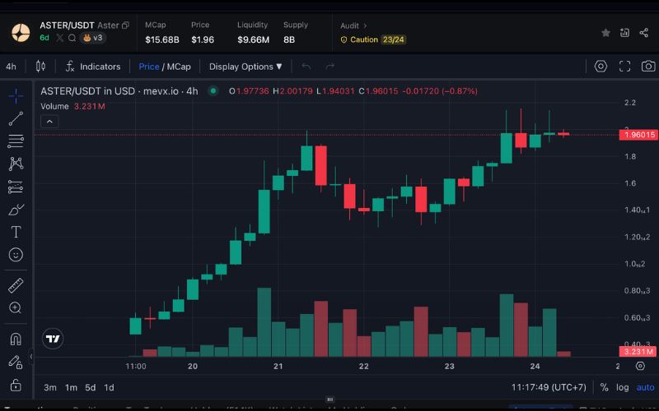659x411 pixels.
Task: Select the Text annotation tool
Action: (x=16, y=233)
